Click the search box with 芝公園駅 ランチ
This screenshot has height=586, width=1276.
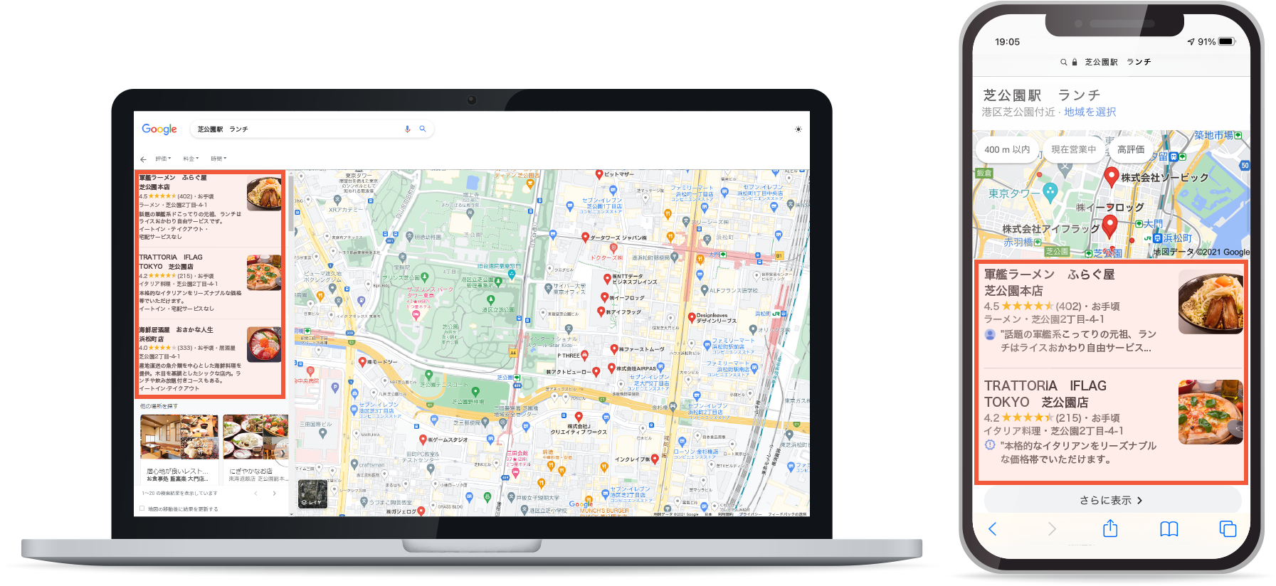pos(299,129)
